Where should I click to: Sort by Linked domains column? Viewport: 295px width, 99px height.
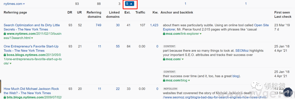point(113,14)
